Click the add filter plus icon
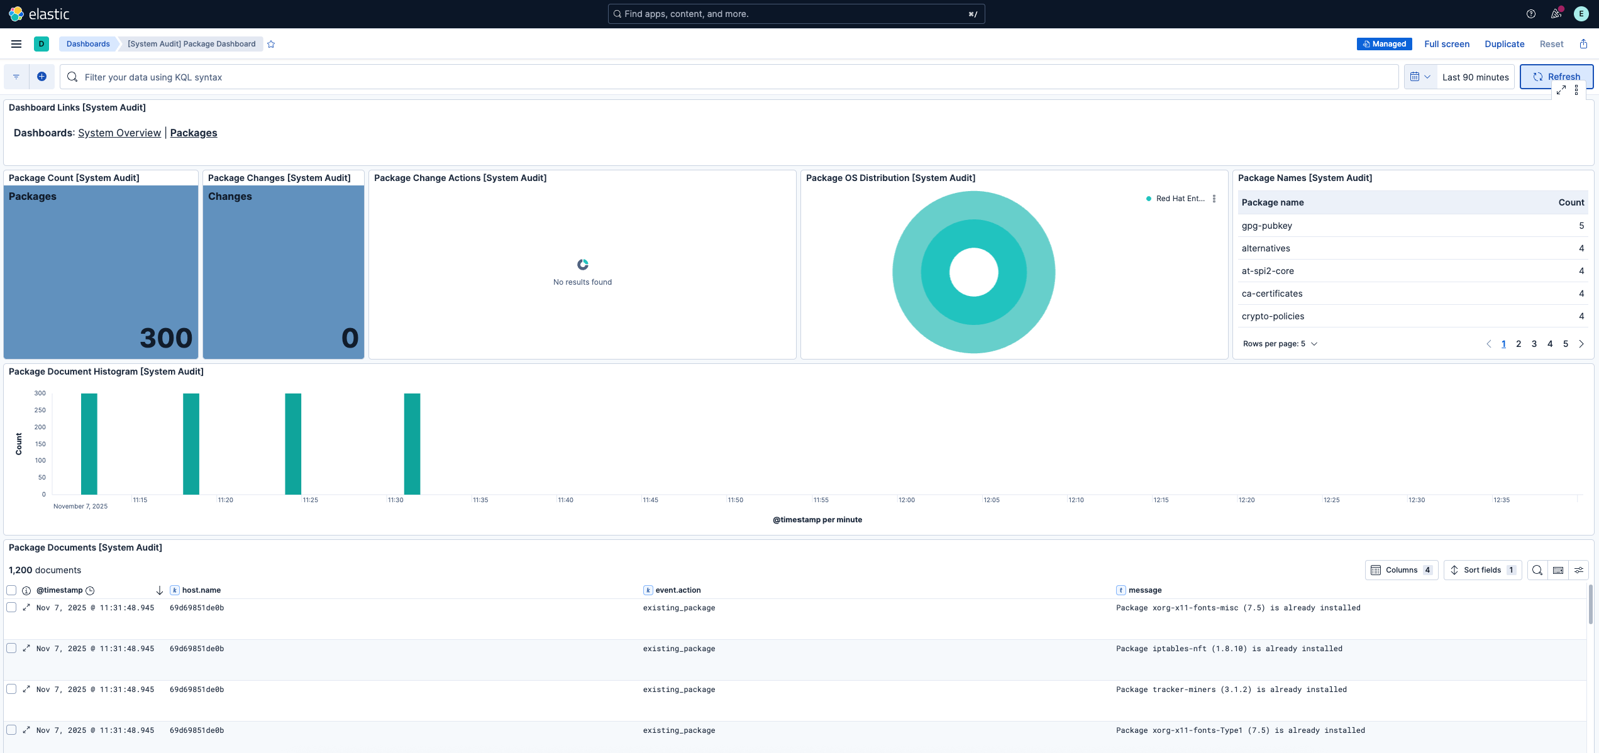This screenshot has width=1599, height=753. (41, 77)
